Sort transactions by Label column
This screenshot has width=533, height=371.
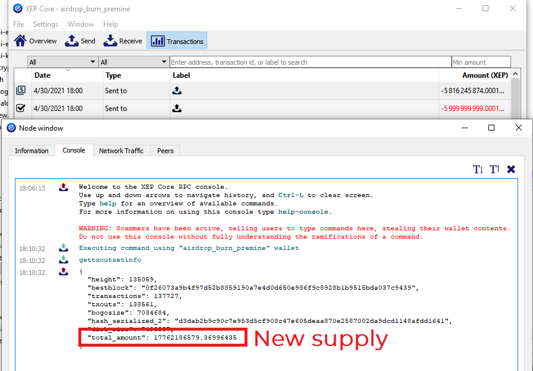pos(304,75)
